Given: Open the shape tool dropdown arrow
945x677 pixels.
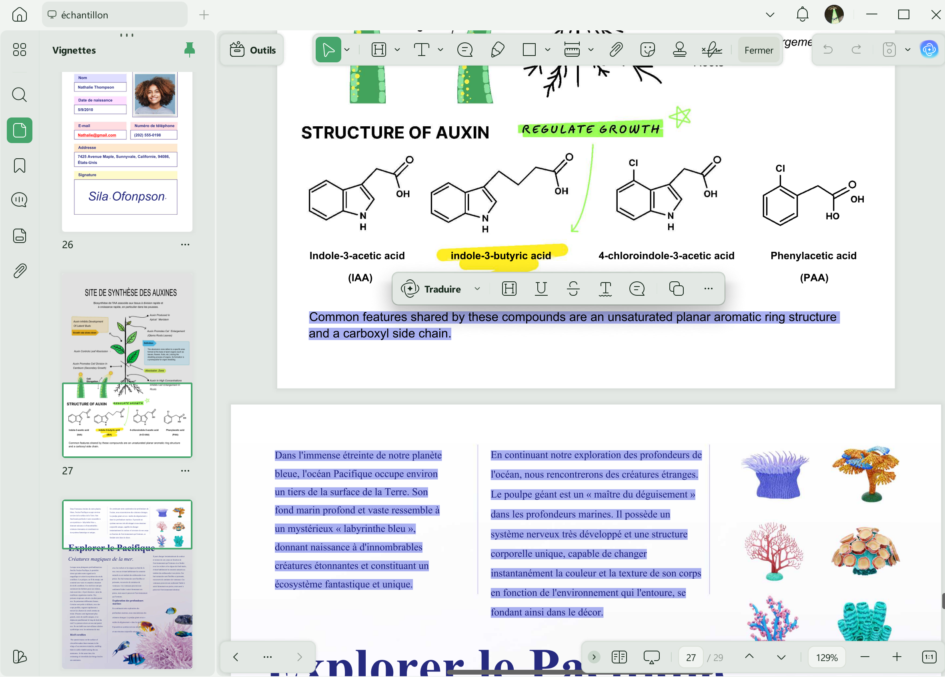Looking at the screenshot, I should coord(547,50).
